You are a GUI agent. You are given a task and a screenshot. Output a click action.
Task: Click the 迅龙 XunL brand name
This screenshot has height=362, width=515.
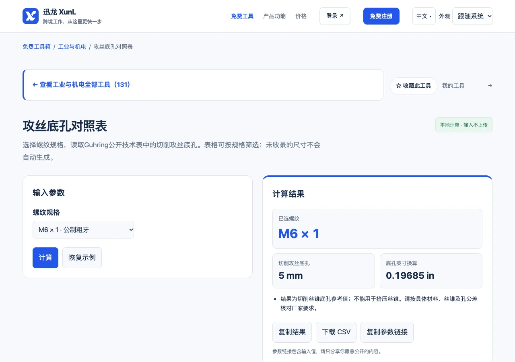point(60,12)
